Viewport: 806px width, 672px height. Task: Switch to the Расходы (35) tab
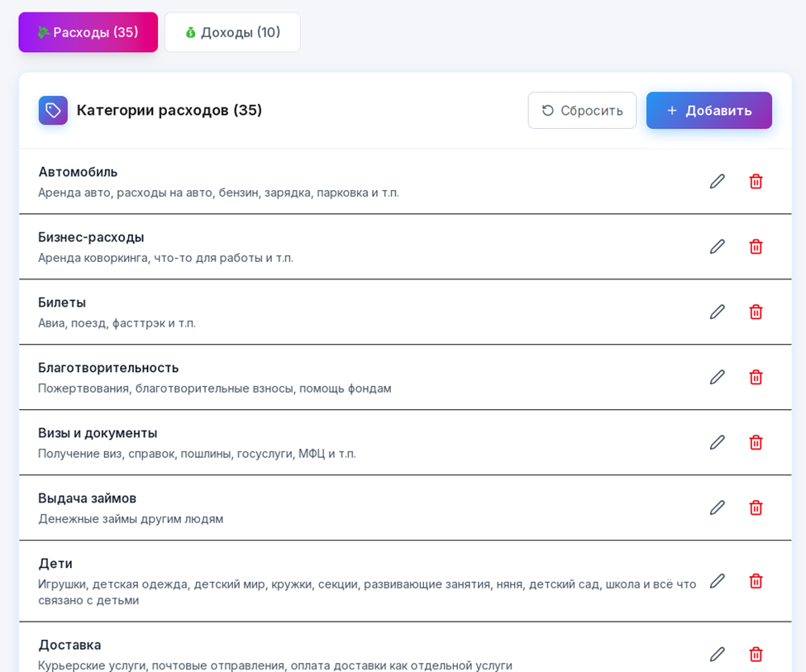point(88,32)
